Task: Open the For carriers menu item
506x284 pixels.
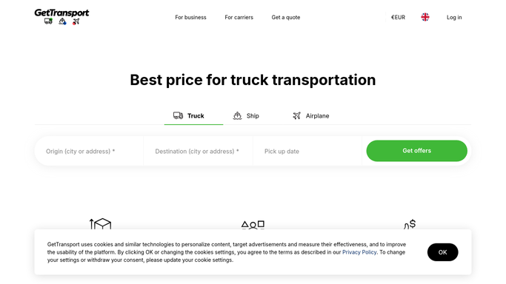Action: coord(239,18)
